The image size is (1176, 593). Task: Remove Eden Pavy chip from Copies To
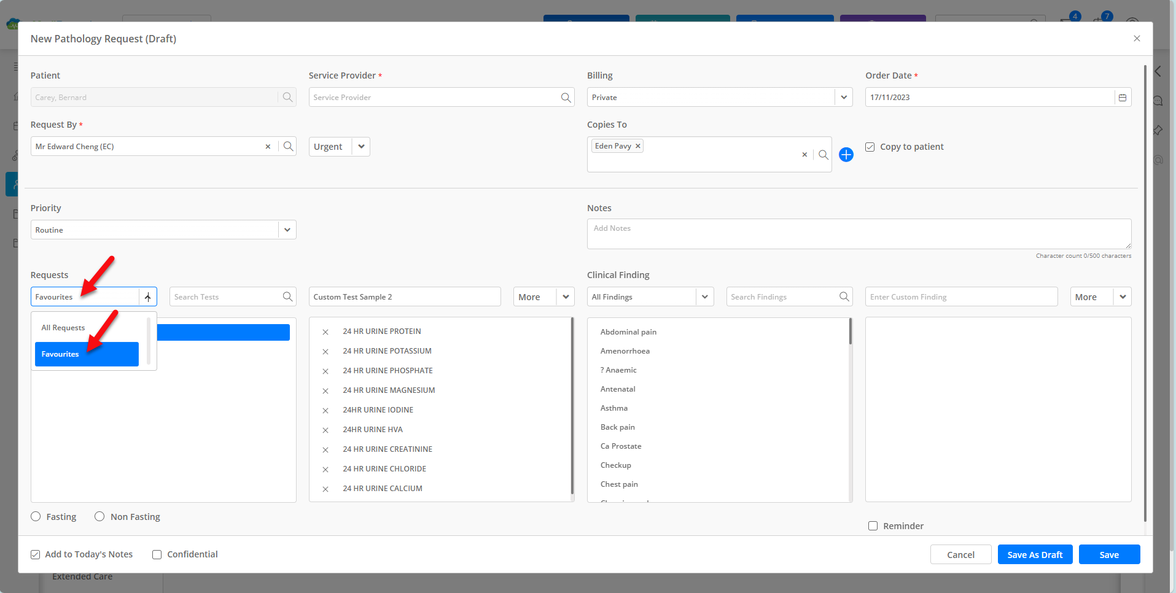click(x=638, y=145)
